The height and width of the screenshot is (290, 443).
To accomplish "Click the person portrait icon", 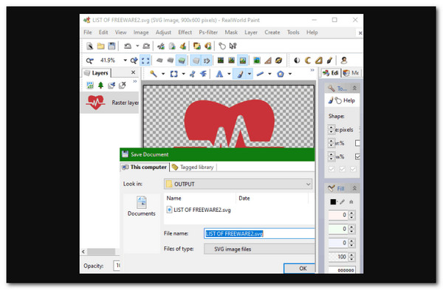I will coord(343,61).
